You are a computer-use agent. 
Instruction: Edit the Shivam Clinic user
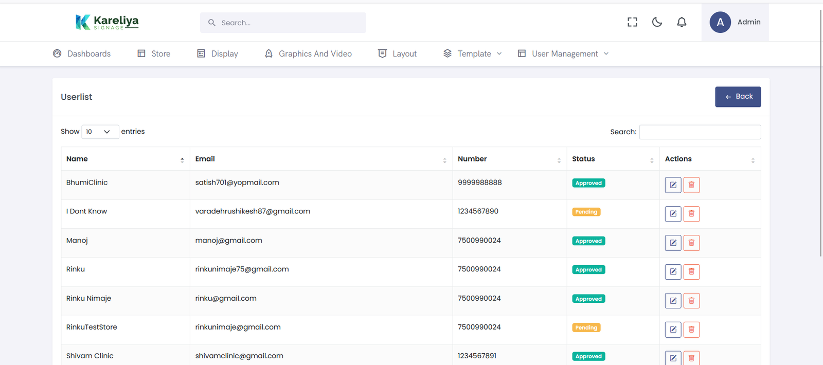click(x=673, y=358)
